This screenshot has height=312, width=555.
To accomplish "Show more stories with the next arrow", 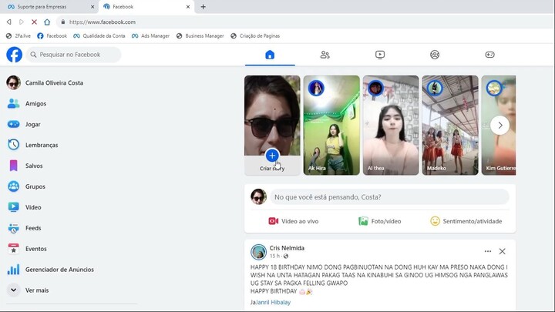I will tap(499, 126).
